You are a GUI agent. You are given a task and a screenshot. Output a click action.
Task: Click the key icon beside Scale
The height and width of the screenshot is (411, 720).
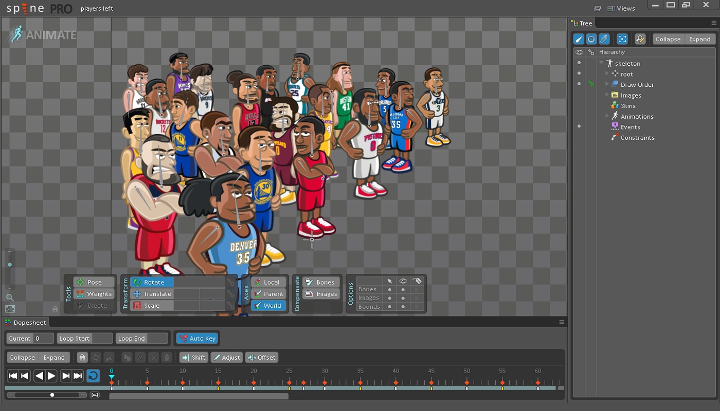coord(231,305)
